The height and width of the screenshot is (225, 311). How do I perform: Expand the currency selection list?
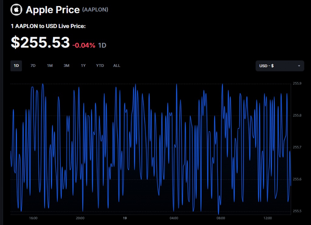tap(279, 66)
